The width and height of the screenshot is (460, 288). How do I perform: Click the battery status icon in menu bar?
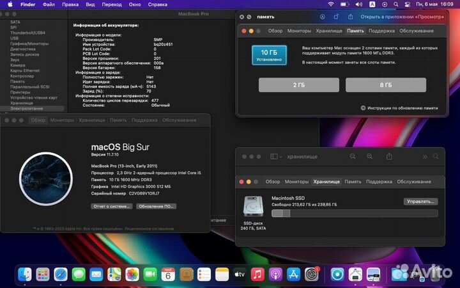[x=344, y=4]
